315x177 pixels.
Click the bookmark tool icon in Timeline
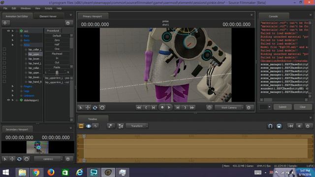[110, 126]
